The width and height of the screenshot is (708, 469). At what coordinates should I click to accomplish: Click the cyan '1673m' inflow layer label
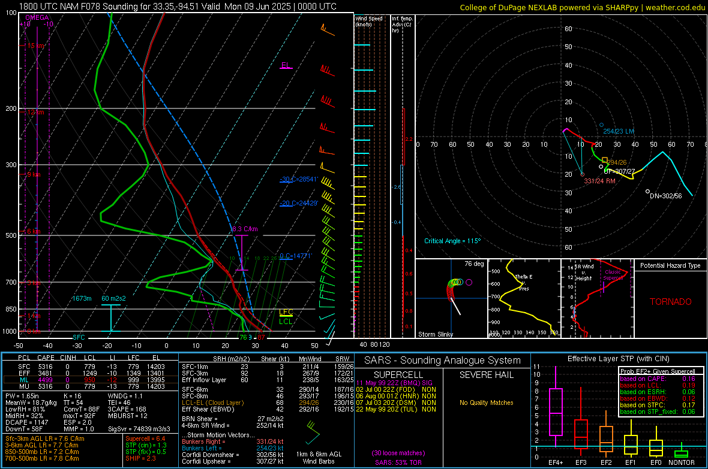(82, 298)
